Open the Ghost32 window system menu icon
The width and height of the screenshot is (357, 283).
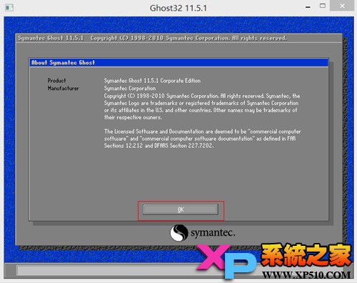coord(9,8)
